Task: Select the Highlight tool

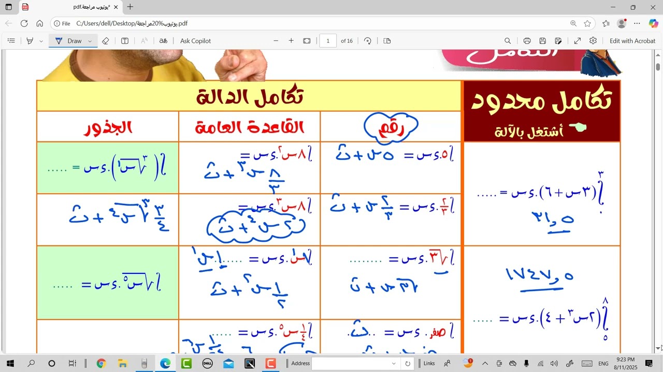Action: tap(30, 41)
